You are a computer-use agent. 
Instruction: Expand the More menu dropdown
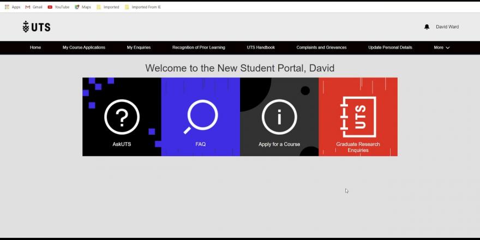(x=441, y=47)
